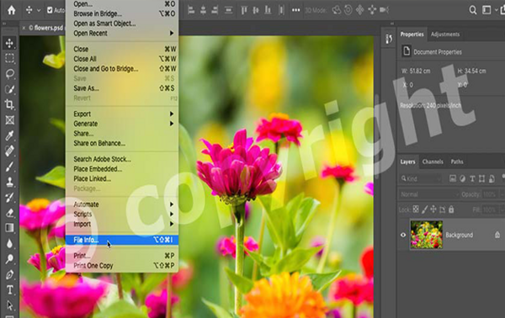Toggle prevent artboard auto-nesting lock
The height and width of the screenshot is (318, 505).
coord(442,209)
